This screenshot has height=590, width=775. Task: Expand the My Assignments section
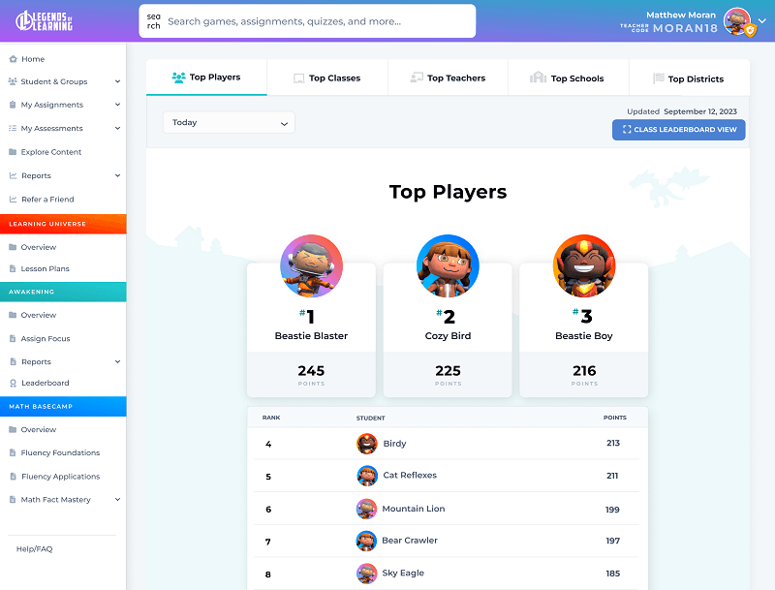pos(117,105)
